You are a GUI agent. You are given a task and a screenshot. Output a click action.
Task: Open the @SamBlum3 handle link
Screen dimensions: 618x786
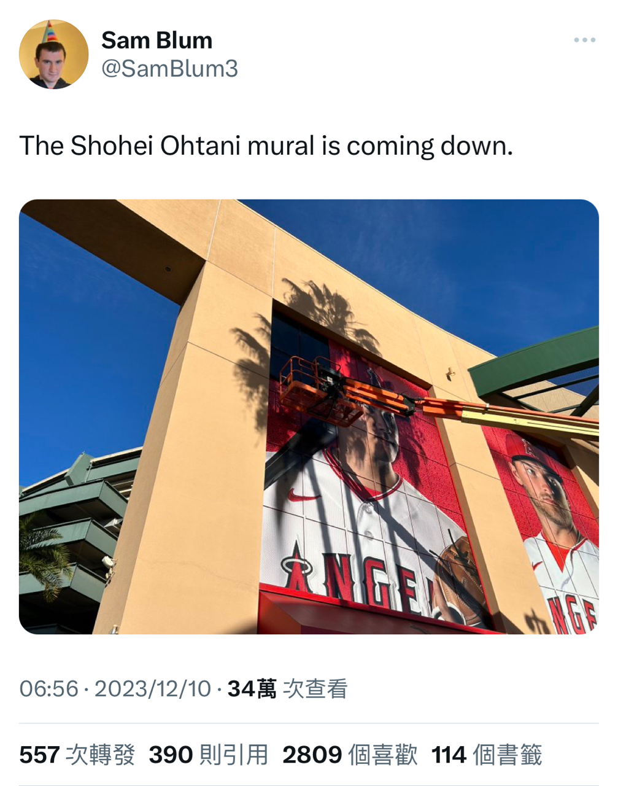click(169, 69)
